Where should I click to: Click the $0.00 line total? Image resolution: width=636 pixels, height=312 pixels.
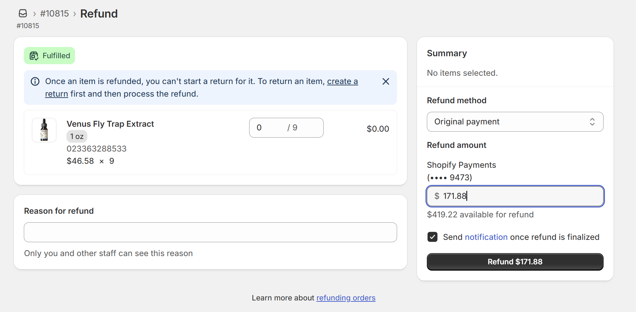[378, 129]
